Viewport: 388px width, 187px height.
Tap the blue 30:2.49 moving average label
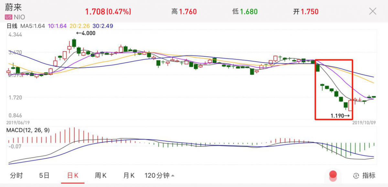[103, 26]
